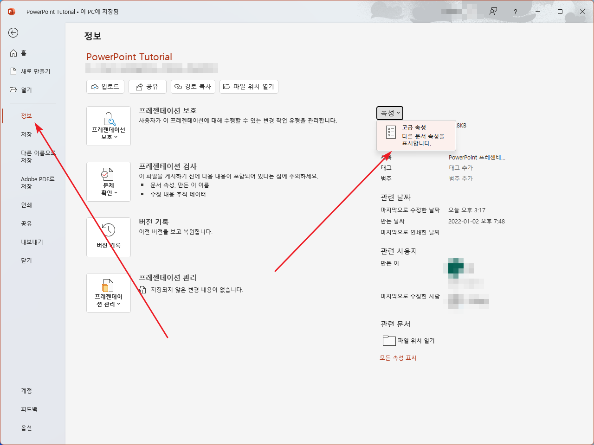Click the 버전 기록 button
594x445 pixels.
(109, 237)
